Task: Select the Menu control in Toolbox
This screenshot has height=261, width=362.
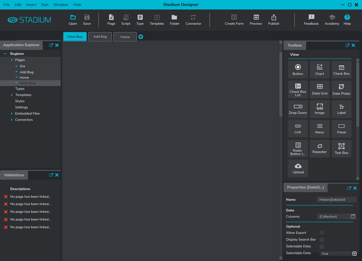Action: pyautogui.click(x=320, y=129)
